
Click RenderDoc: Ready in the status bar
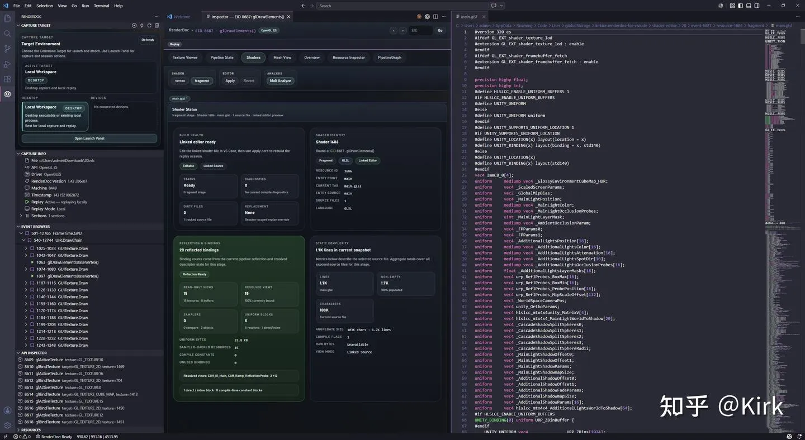[x=54, y=437]
